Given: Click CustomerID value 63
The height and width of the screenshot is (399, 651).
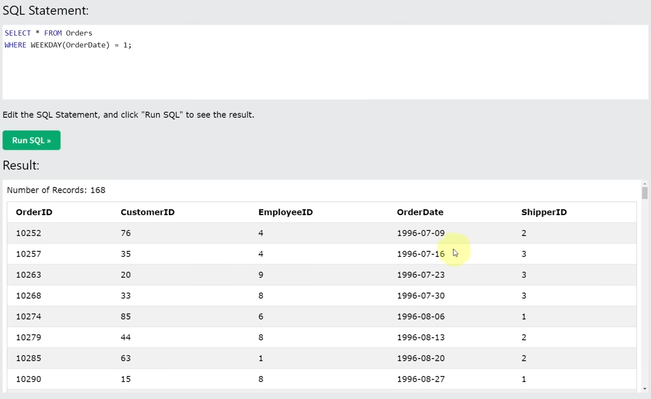Looking at the screenshot, I should 126,358.
